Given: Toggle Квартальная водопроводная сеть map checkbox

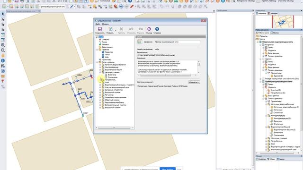Looking at the screenshot, I should tap(260, 42).
